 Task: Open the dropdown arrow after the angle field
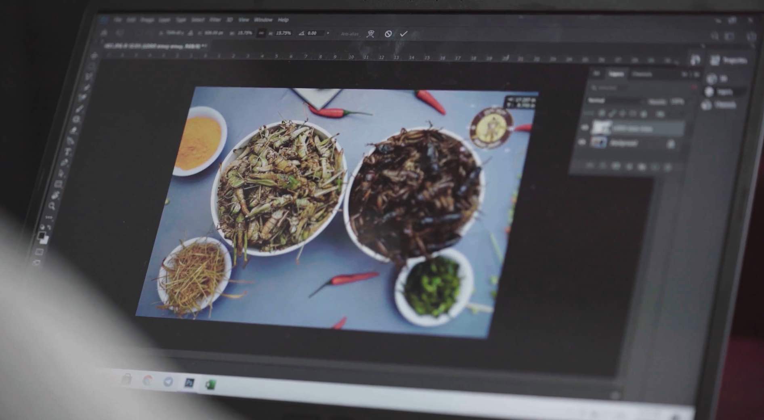point(328,33)
